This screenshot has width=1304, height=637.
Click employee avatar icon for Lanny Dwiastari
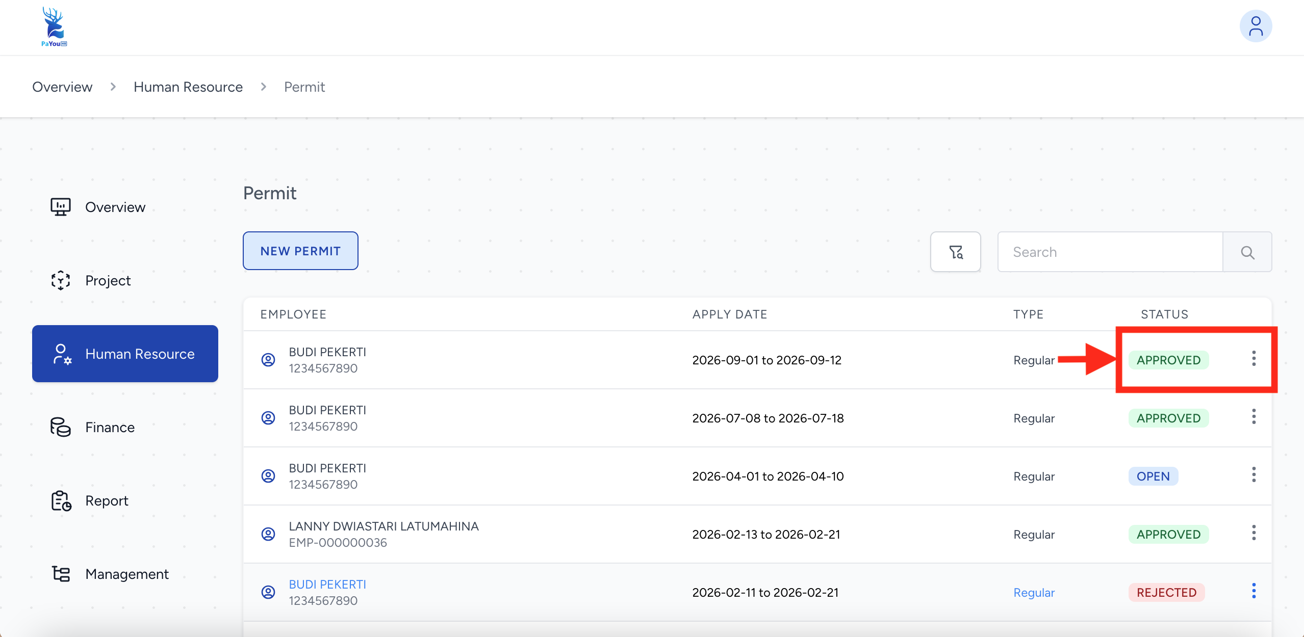(x=268, y=534)
